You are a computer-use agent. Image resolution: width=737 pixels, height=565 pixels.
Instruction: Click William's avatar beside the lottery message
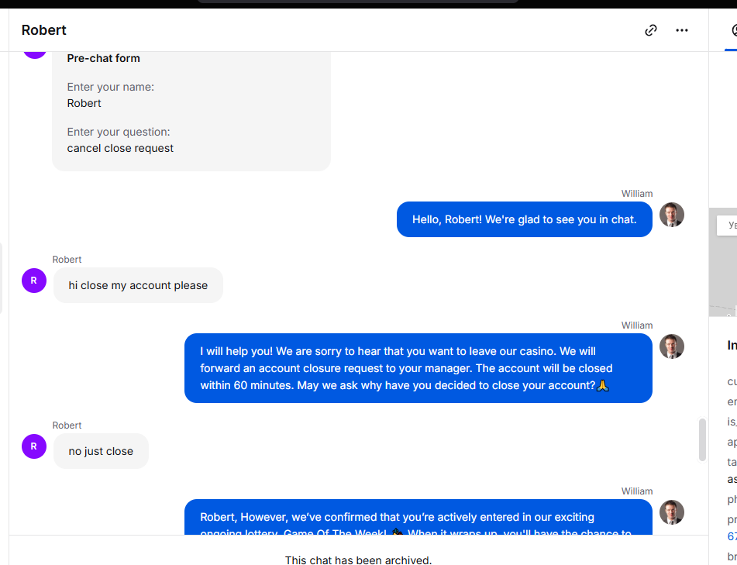tap(671, 512)
